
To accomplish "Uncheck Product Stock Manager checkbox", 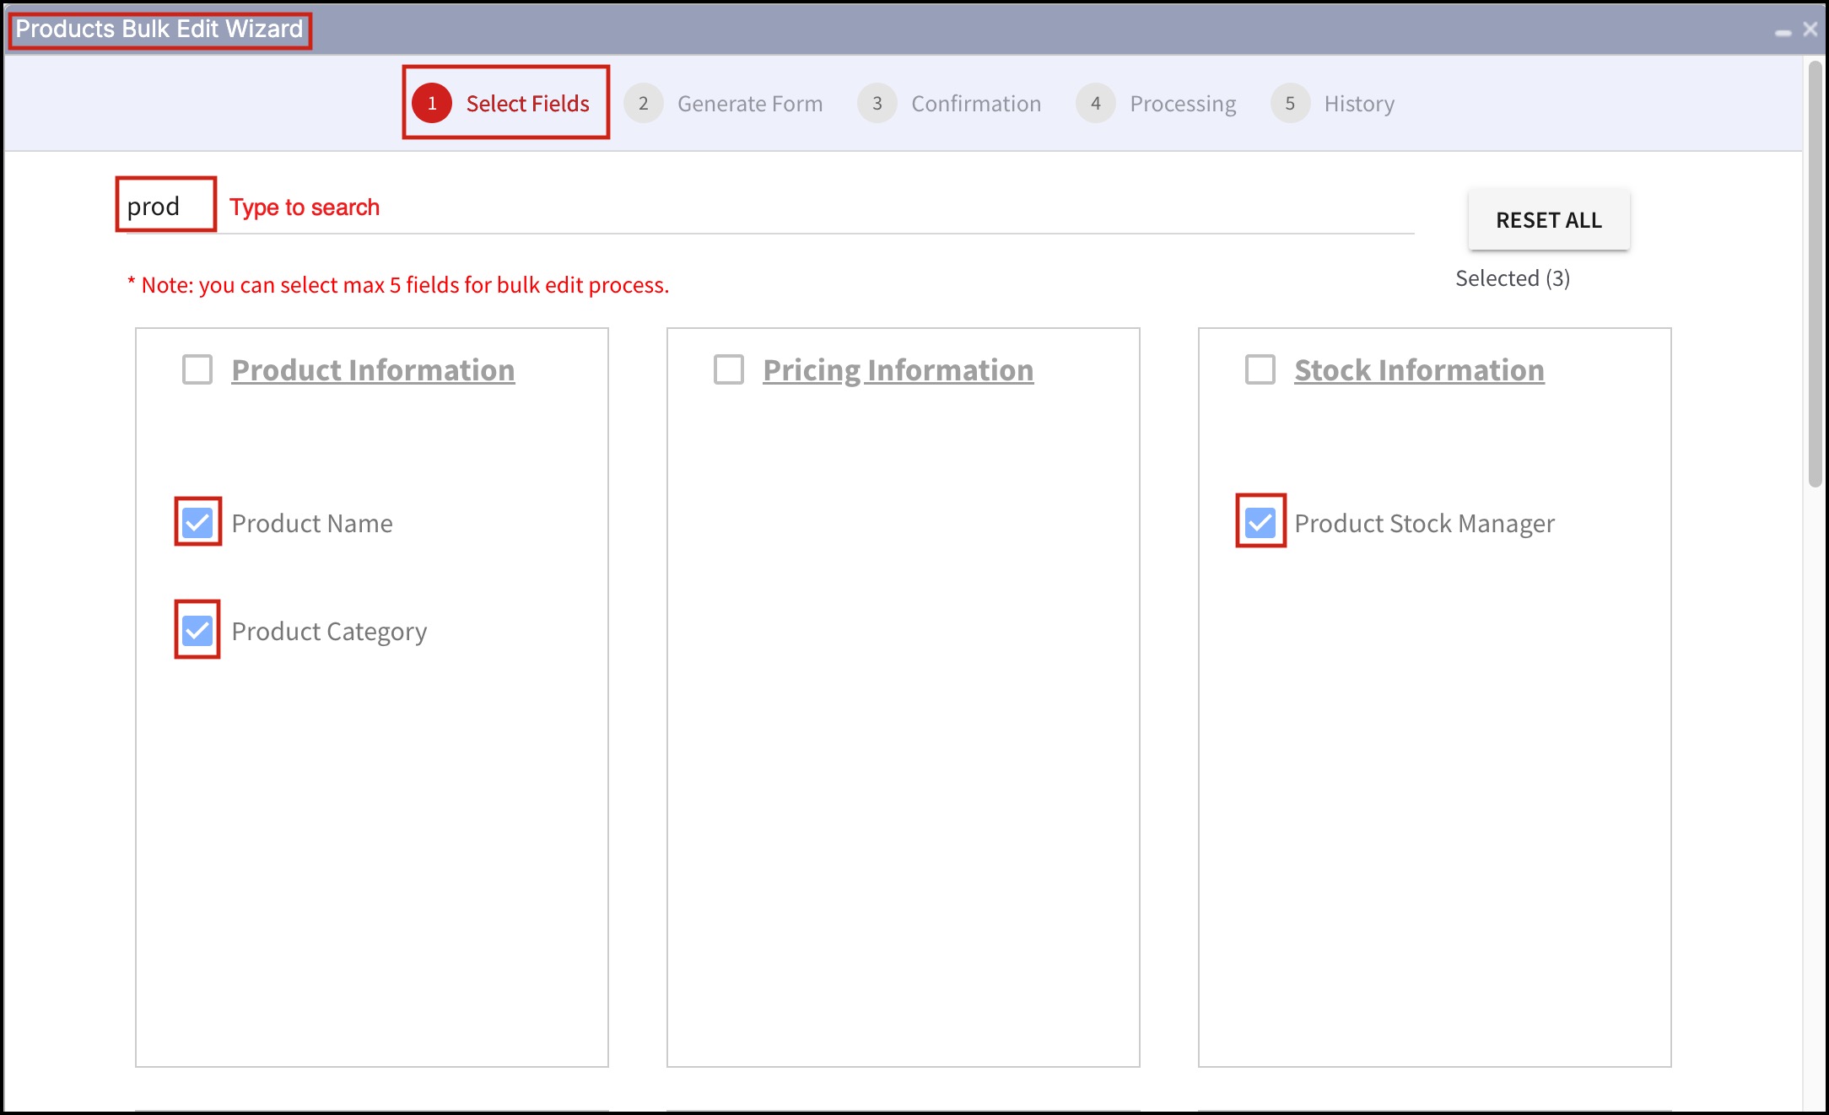I will click(x=1260, y=522).
